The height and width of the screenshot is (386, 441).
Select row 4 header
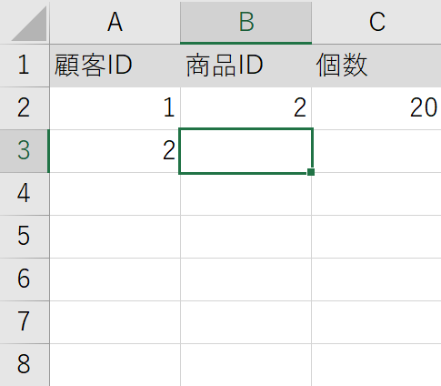tap(25, 194)
